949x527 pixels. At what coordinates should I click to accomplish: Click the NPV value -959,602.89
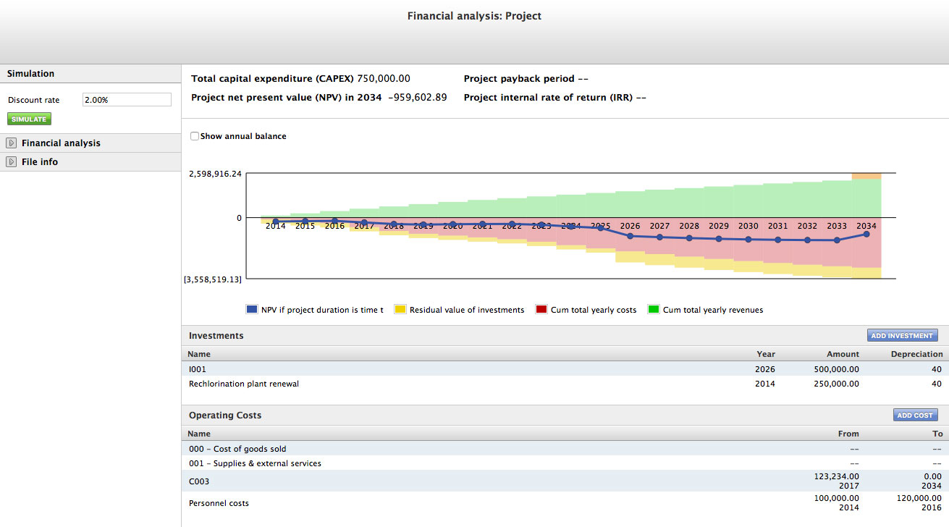tap(418, 98)
